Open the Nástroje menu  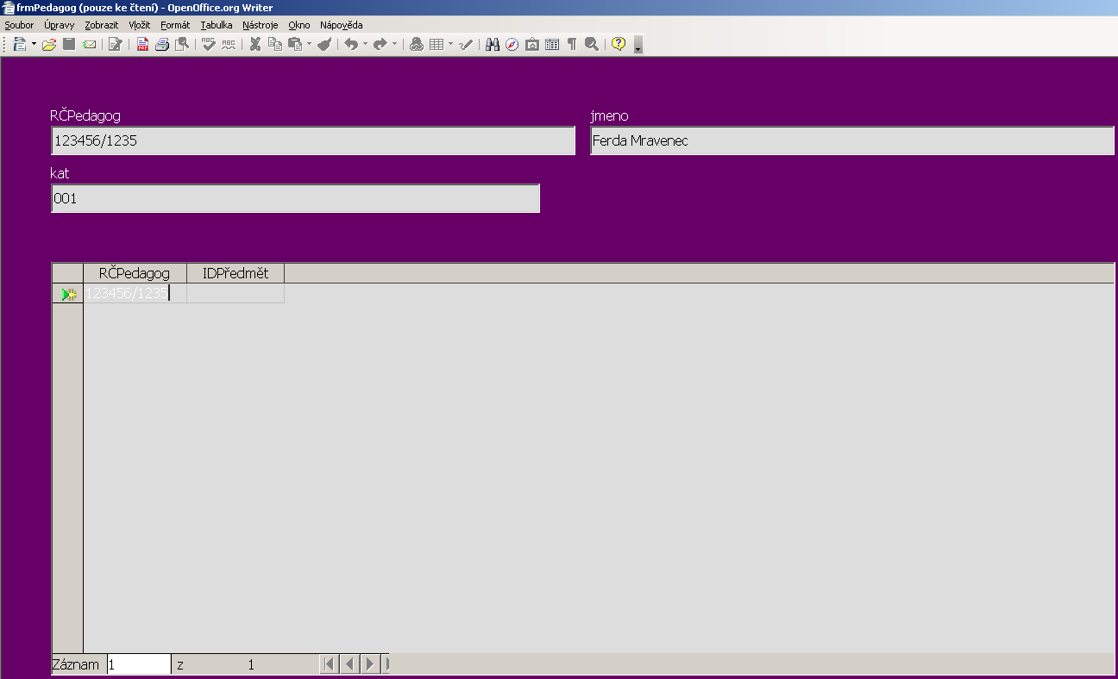point(261,25)
